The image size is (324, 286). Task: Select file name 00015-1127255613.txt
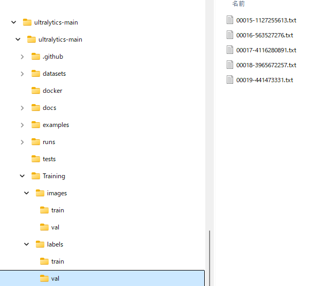click(266, 20)
